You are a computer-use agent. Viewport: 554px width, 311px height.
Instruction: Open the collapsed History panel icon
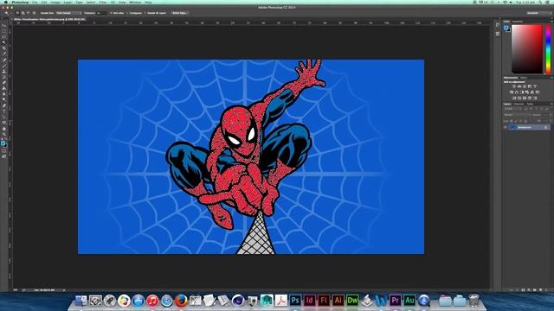pyautogui.click(x=498, y=24)
